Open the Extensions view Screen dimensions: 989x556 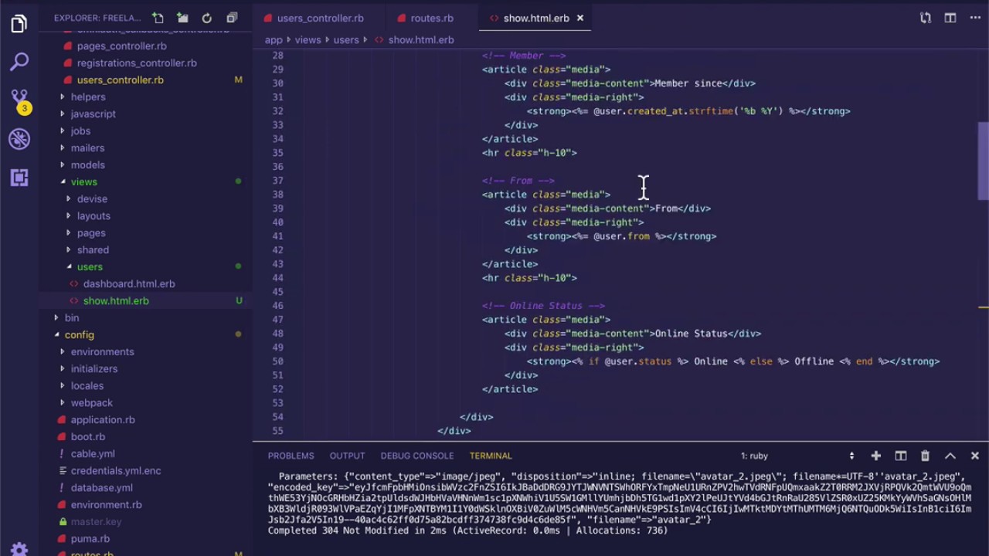(19, 178)
